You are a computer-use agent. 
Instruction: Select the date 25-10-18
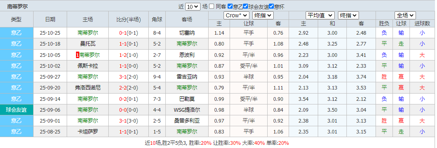50,44
